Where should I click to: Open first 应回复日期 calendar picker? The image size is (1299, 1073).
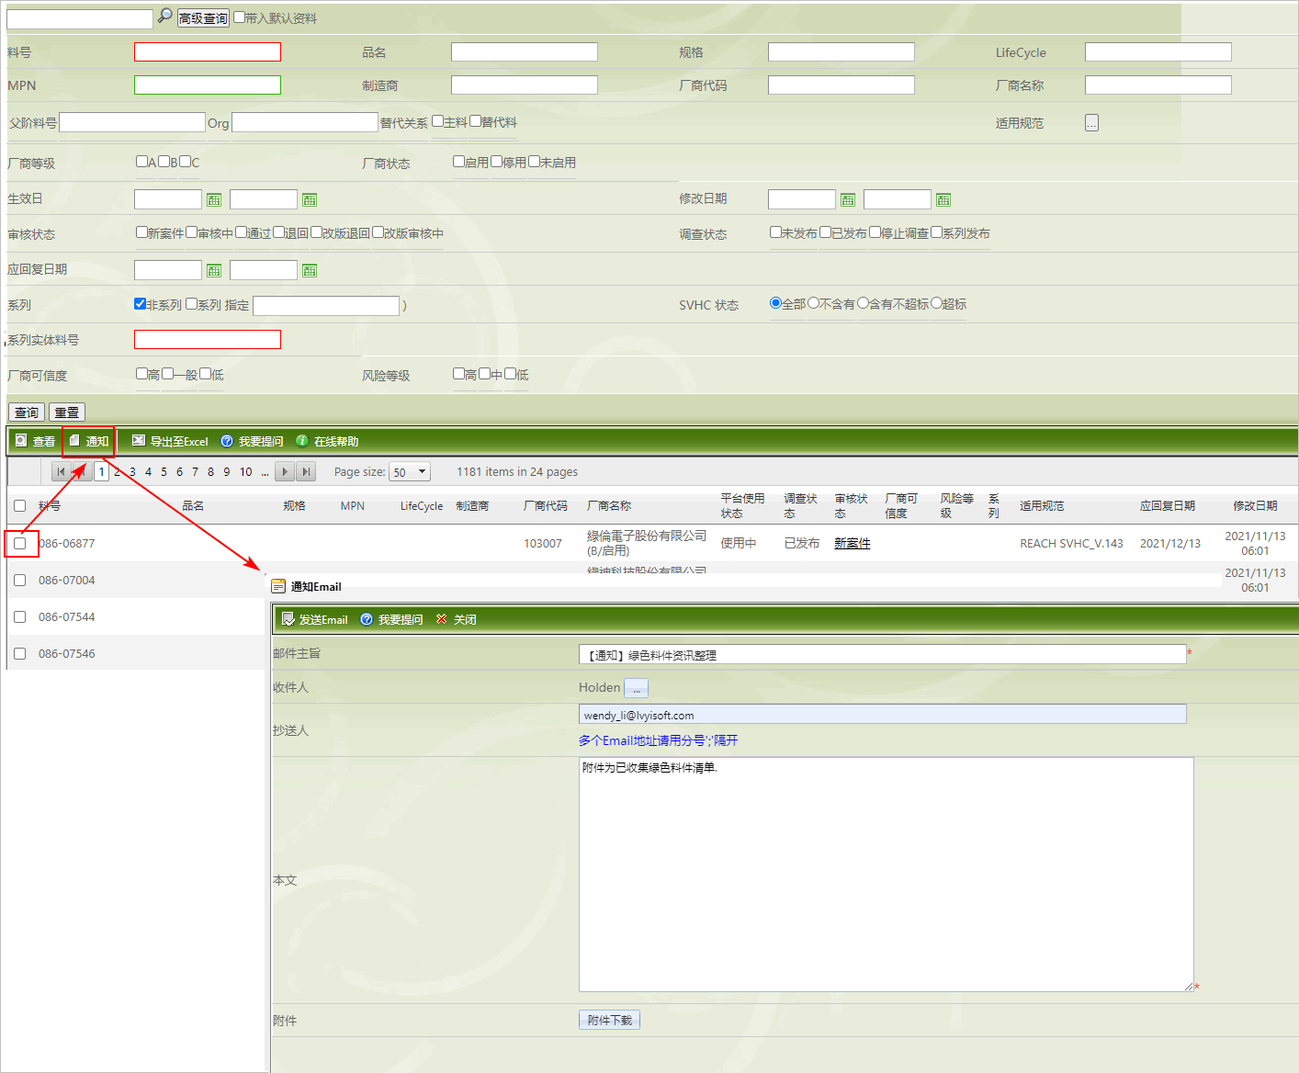coord(214,270)
